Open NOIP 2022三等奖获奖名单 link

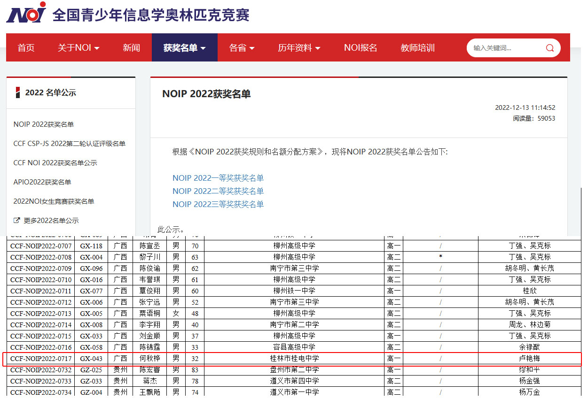tap(218, 204)
